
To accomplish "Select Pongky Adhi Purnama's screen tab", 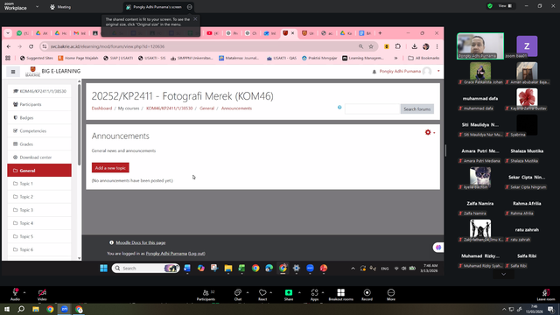I will (x=157, y=7).
